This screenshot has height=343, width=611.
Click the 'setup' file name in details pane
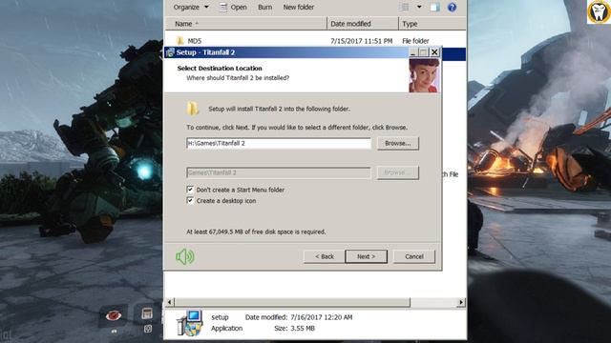(x=220, y=317)
